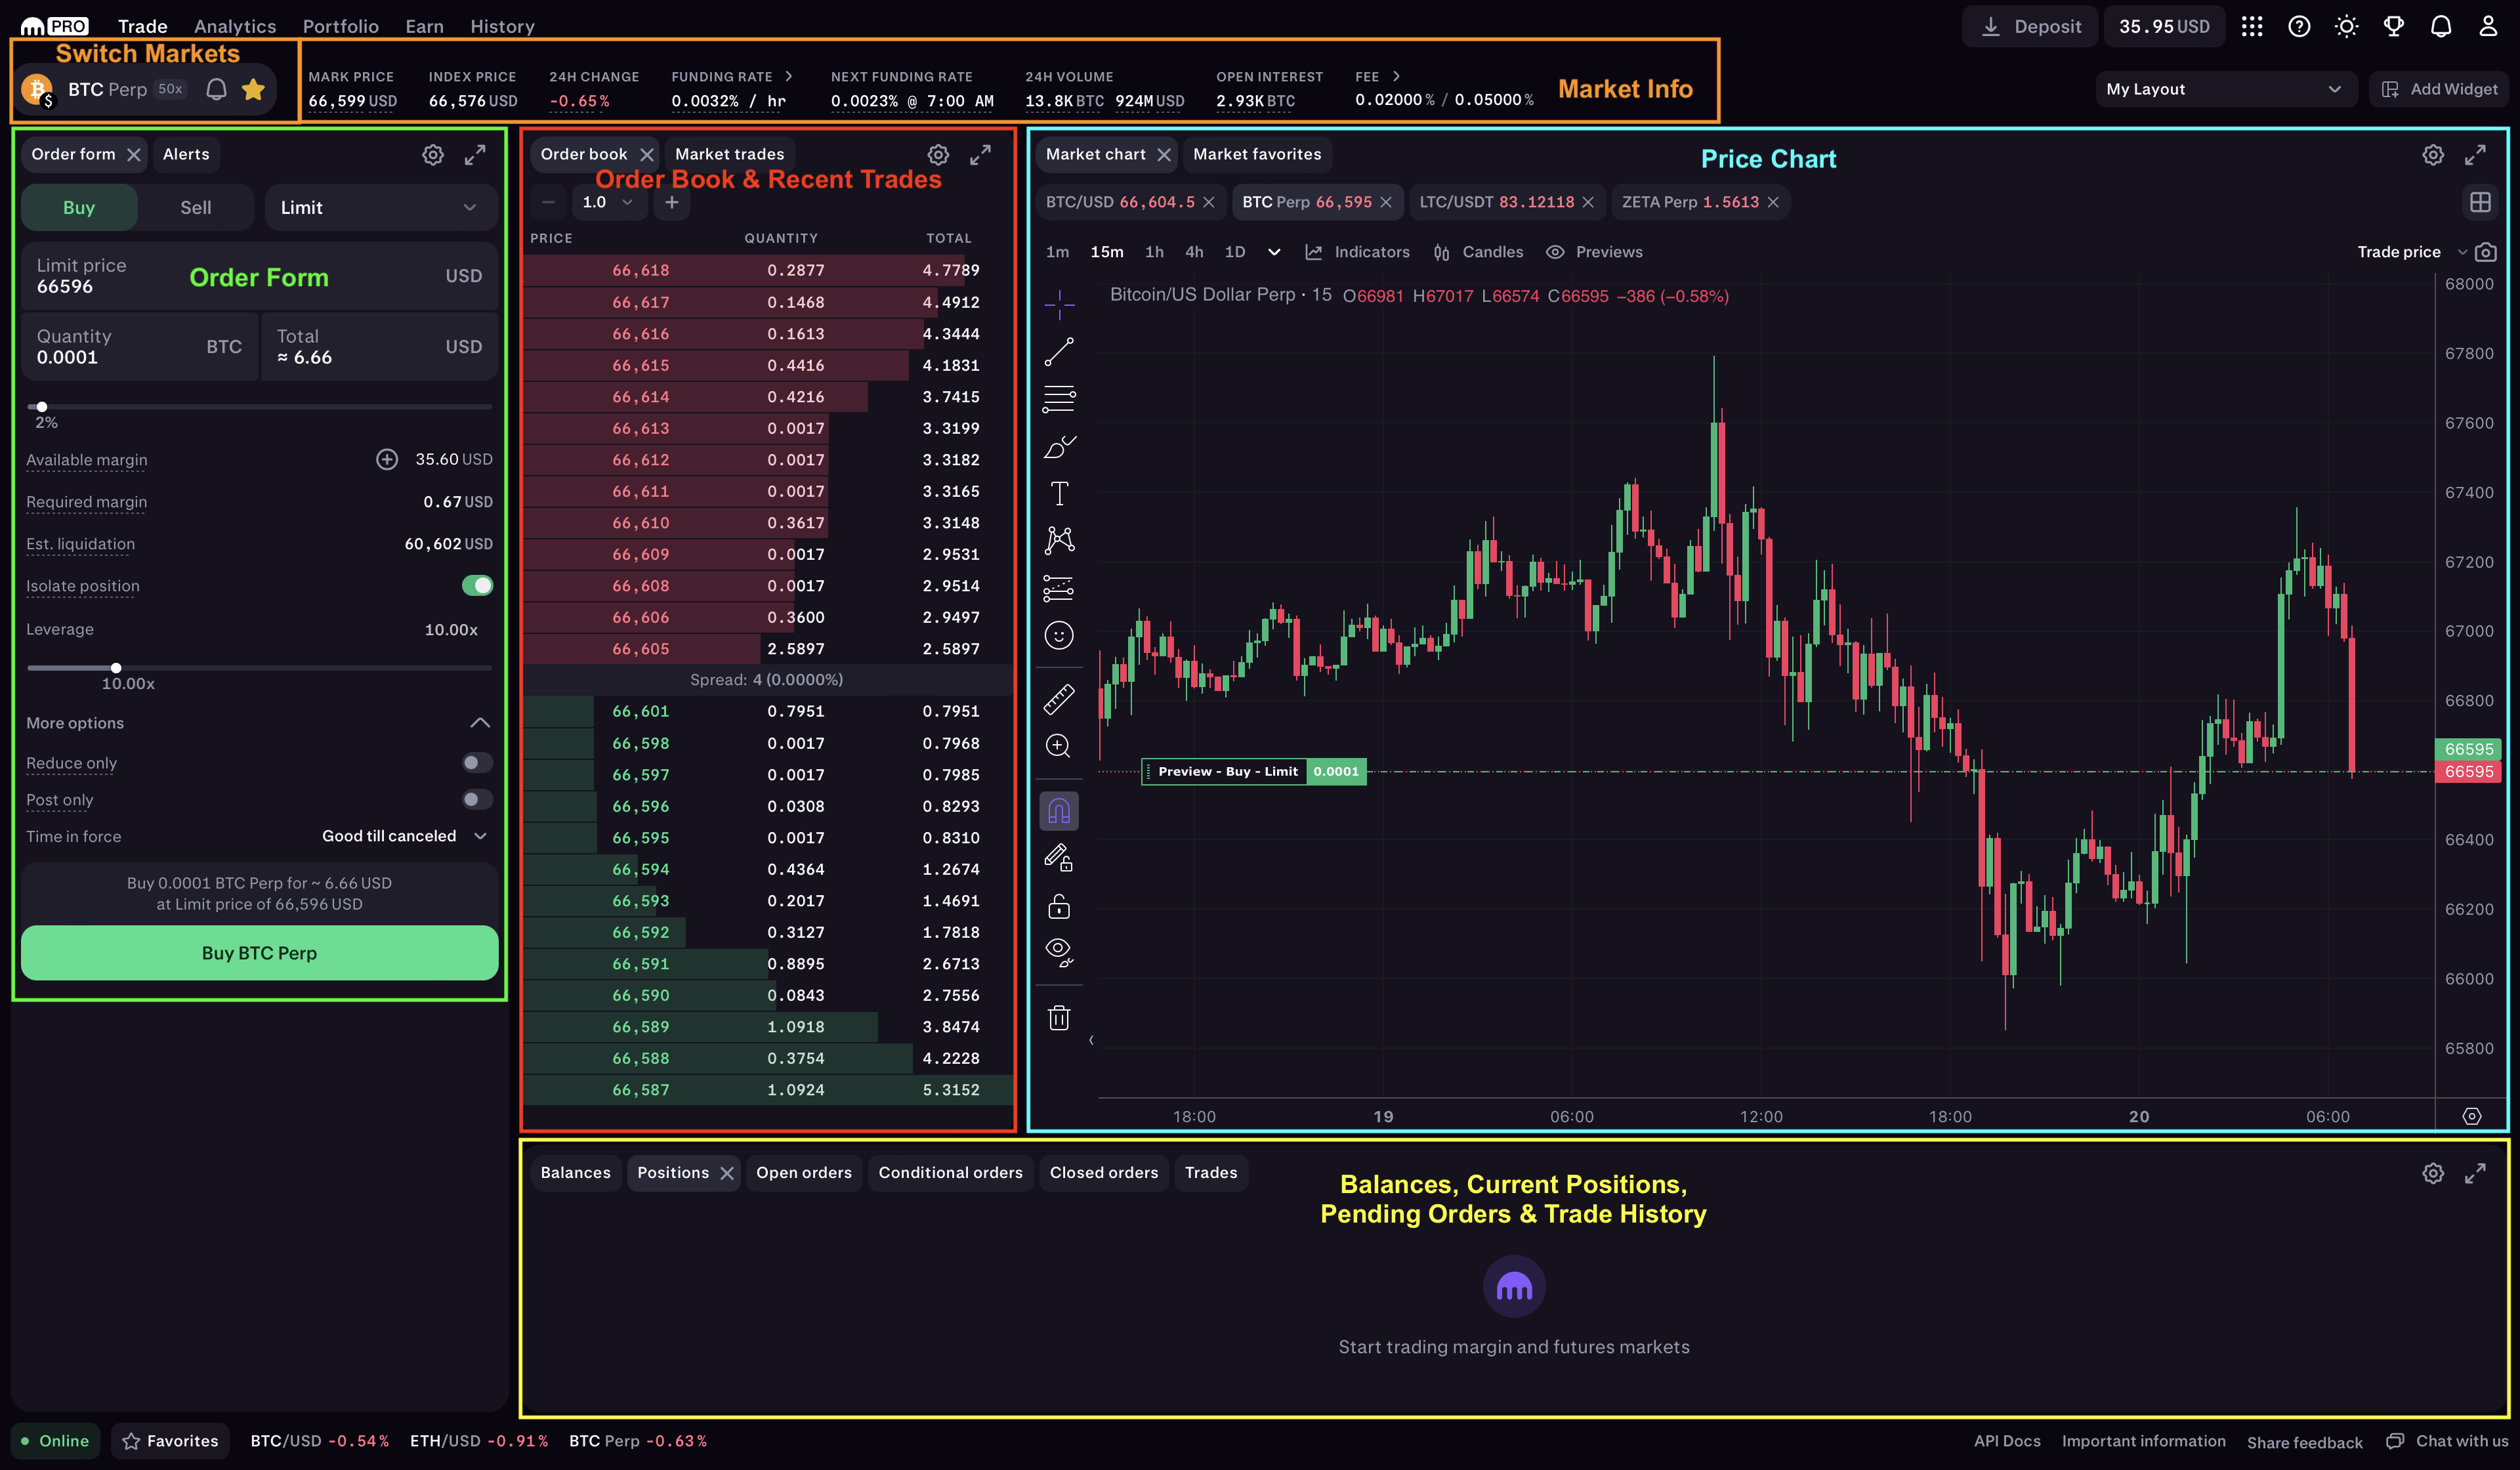Select the text annotation tool on the chart
Image resolution: width=2520 pixels, height=1470 pixels.
(x=1059, y=492)
